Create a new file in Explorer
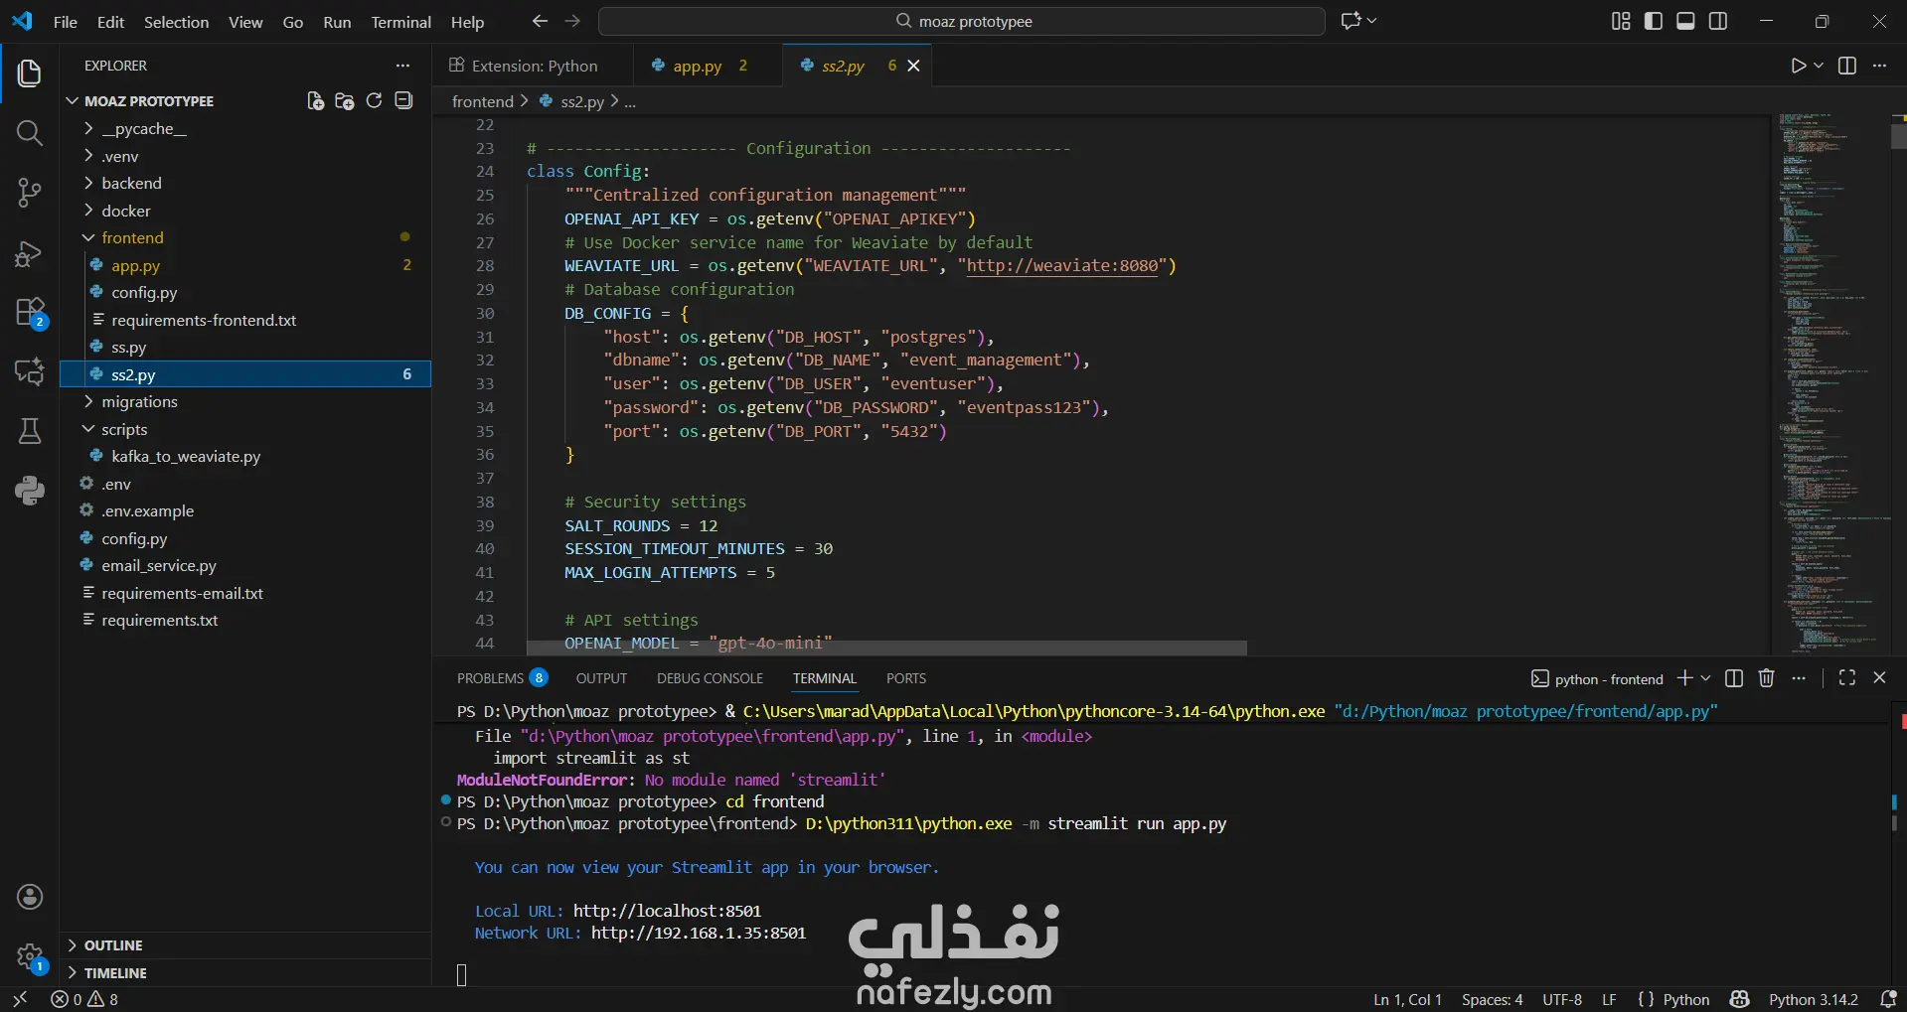Viewport: 1907px width, 1012px height. 315,100
